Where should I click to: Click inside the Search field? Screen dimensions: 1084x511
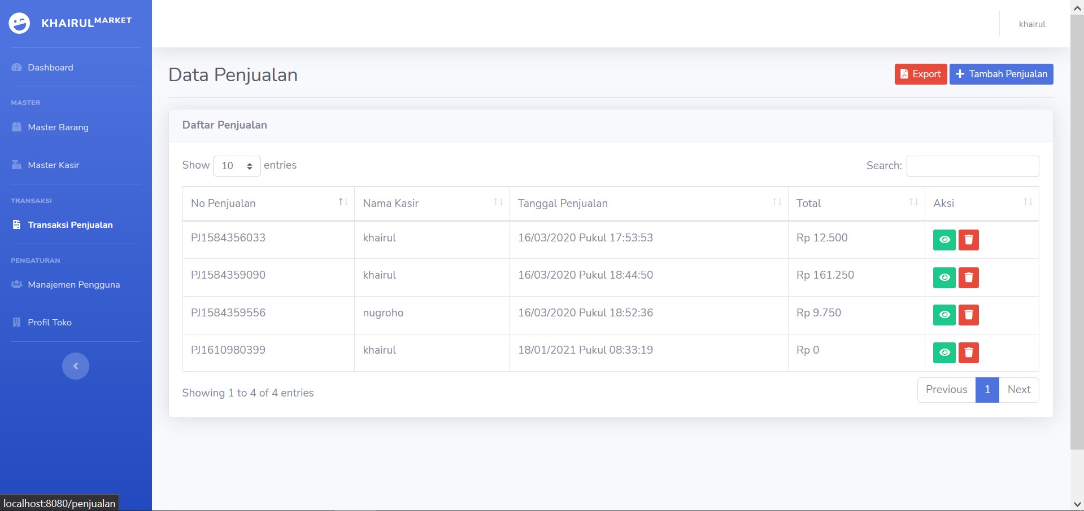(x=972, y=166)
